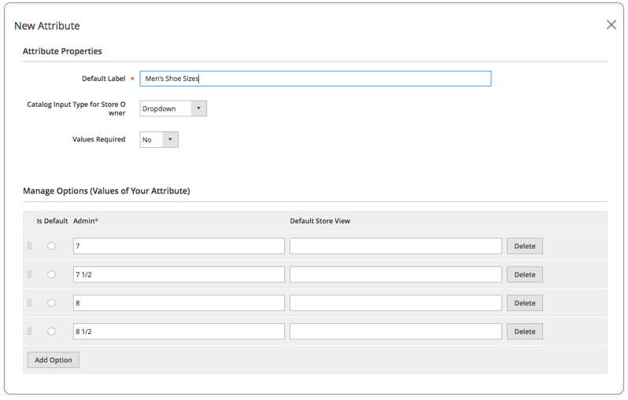The width and height of the screenshot is (628, 400).
Task: Click the Admin field containing 7 1/2
Action: coord(179,274)
